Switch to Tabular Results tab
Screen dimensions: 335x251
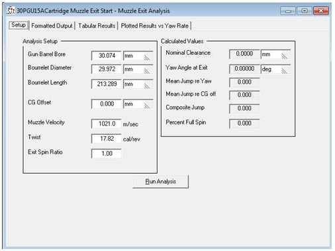tap(97, 26)
